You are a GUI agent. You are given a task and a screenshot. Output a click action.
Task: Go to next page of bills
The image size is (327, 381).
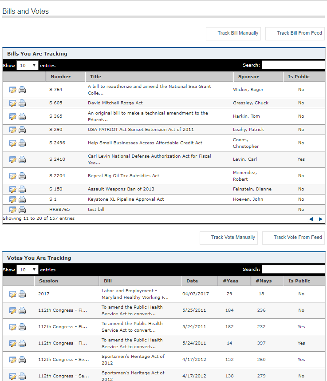point(320,219)
